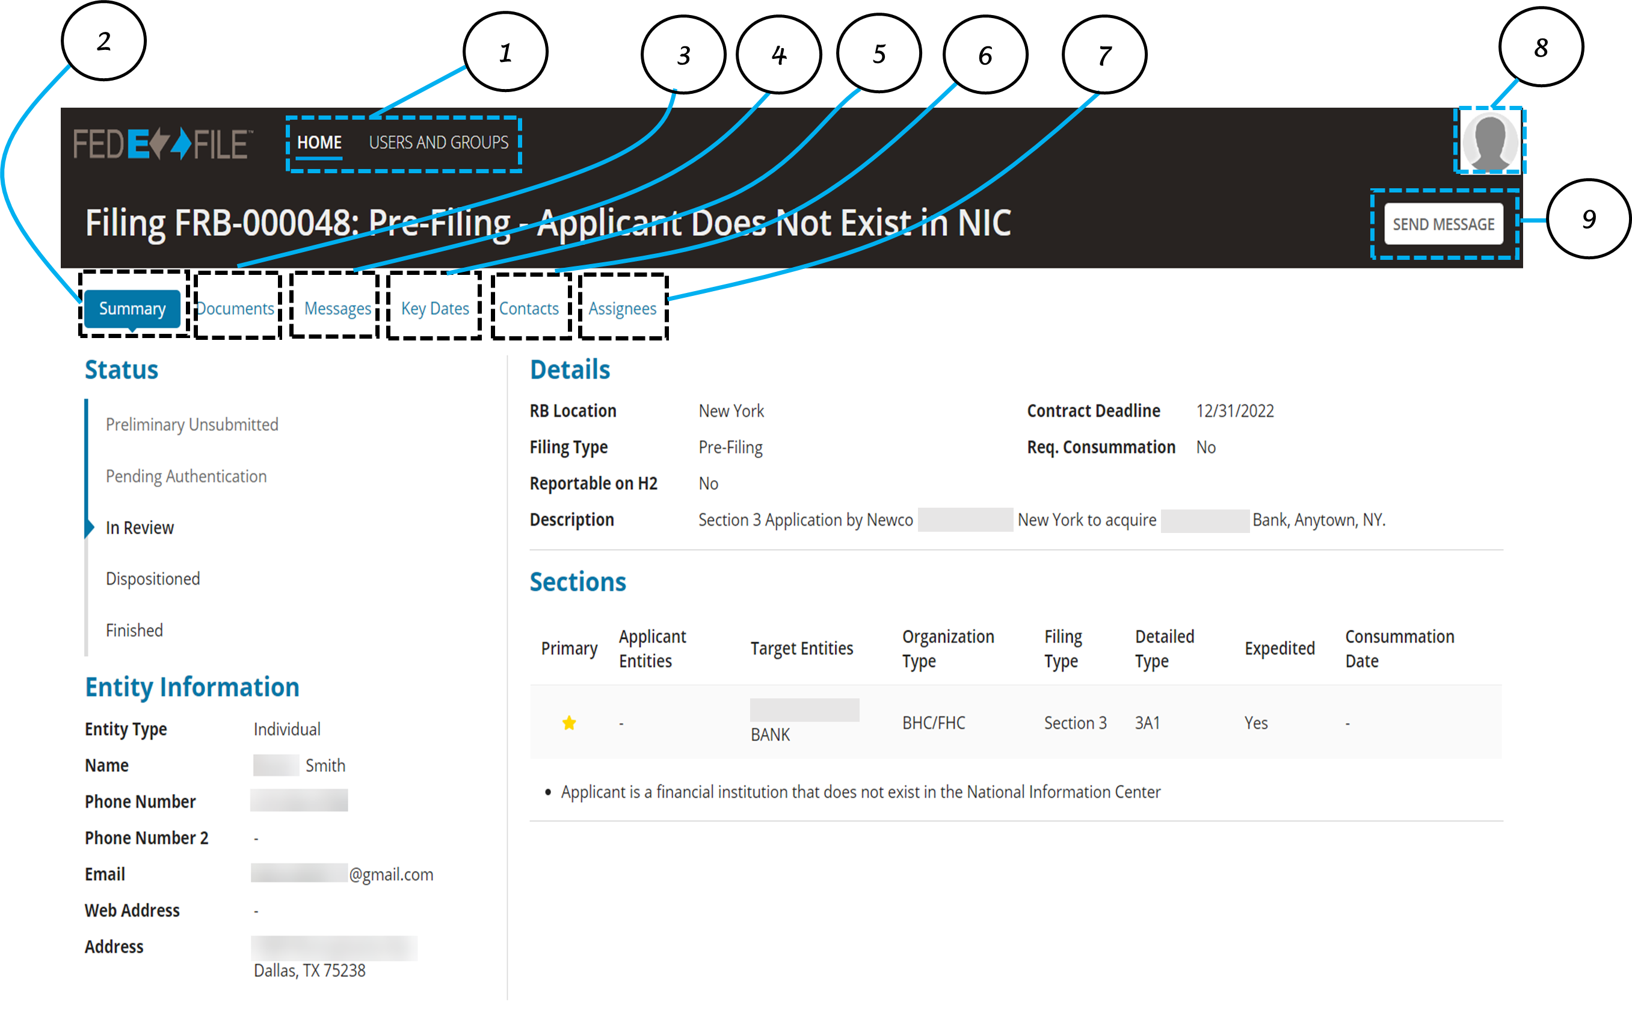The image size is (1632, 1031).
Task: Open USERS AND GROUPS menu
Action: (x=439, y=143)
